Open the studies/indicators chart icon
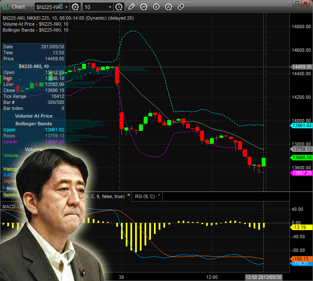Screen dimensions: 313x281 coord(144,7)
